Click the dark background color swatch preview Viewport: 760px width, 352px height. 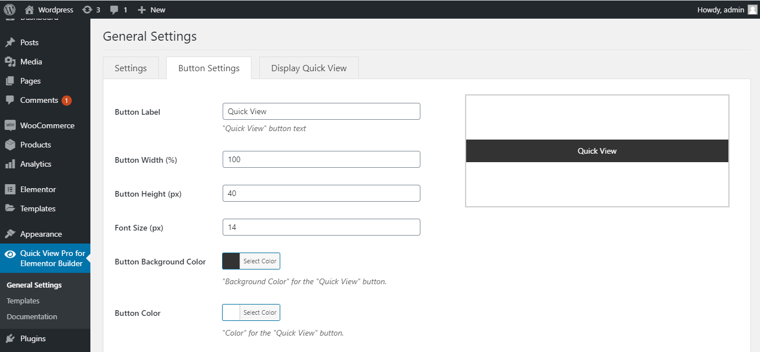tap(231, 260)
